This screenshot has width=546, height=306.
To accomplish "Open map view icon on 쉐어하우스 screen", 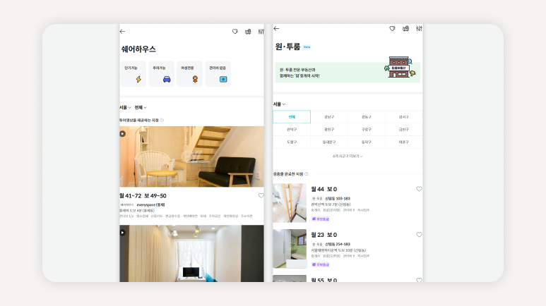I will coord(248,31).
